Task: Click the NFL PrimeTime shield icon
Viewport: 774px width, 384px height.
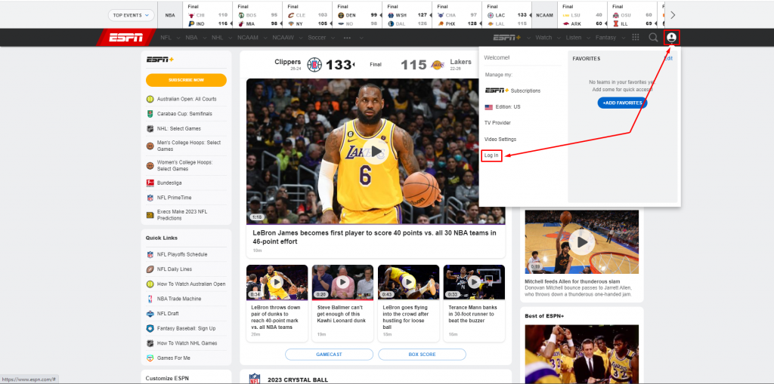Action: [x=150, y=198]
